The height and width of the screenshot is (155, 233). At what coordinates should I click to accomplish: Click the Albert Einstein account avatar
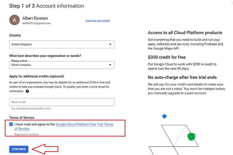click(14, 20)
